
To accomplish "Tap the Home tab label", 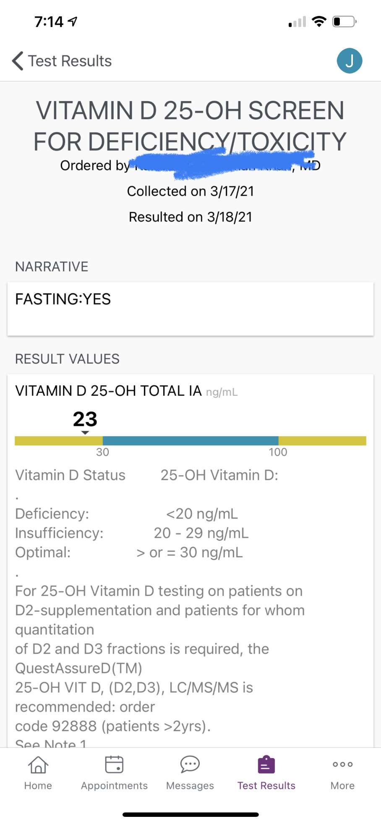I will click(38, 785).
